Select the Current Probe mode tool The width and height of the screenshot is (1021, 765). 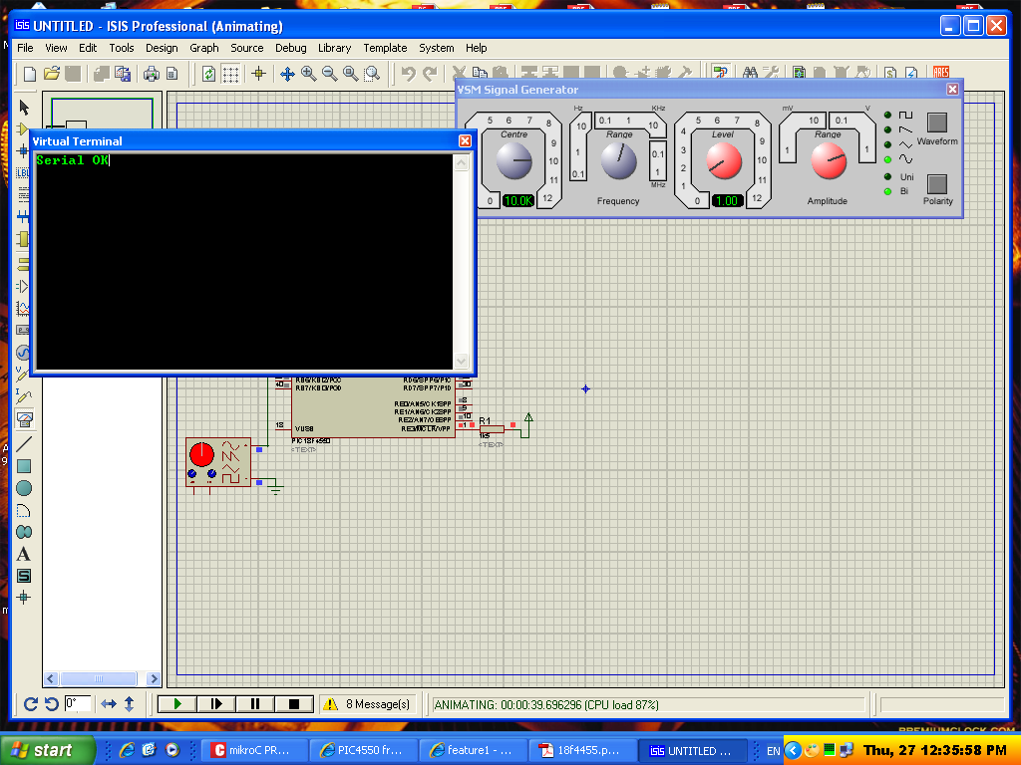coord(24,396)
